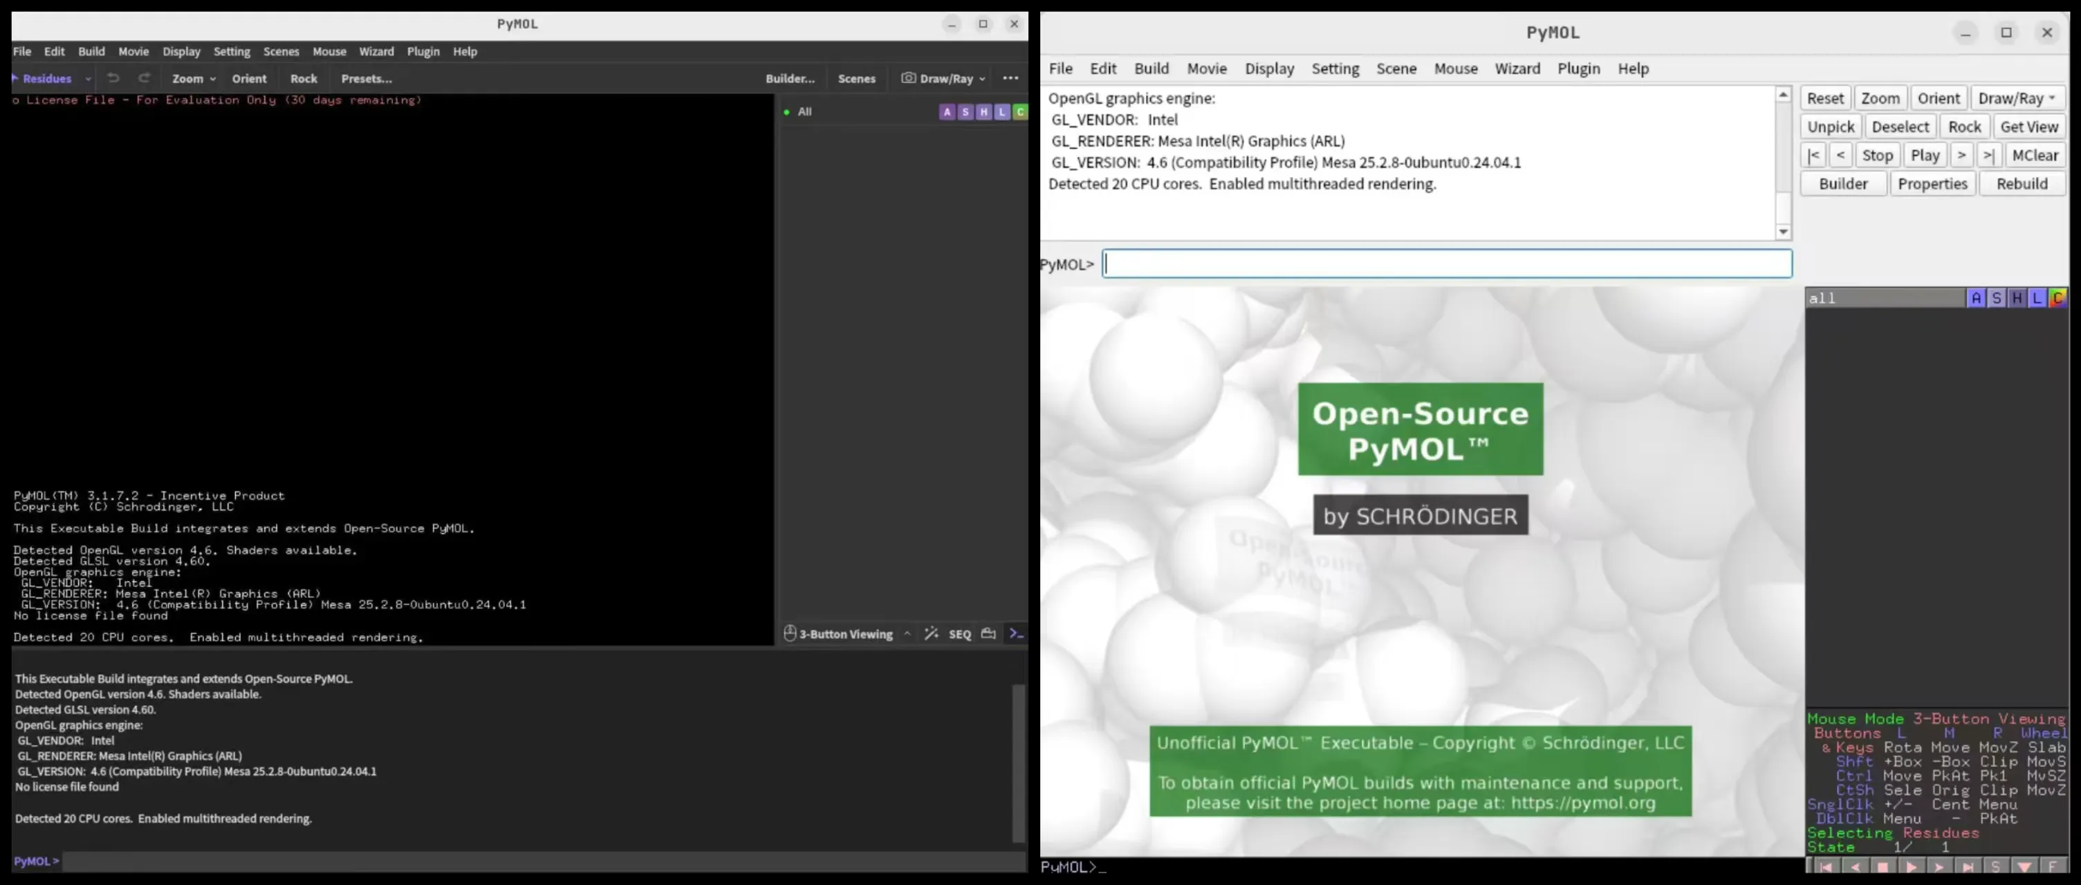
Task: Expand the 3-Button Viewing mouse mode chevron
Action: click(907, 634)
